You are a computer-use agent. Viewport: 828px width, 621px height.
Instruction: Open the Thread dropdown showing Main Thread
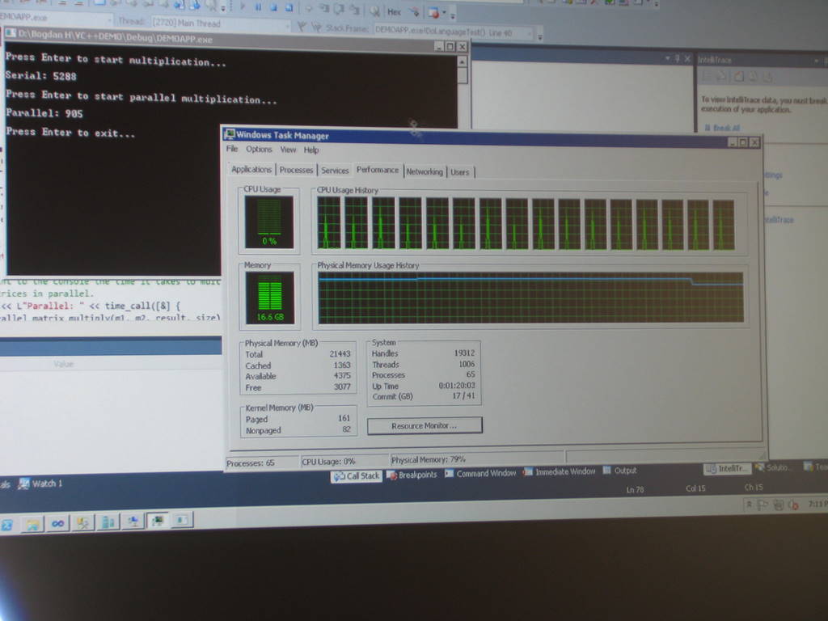(220, 23)
